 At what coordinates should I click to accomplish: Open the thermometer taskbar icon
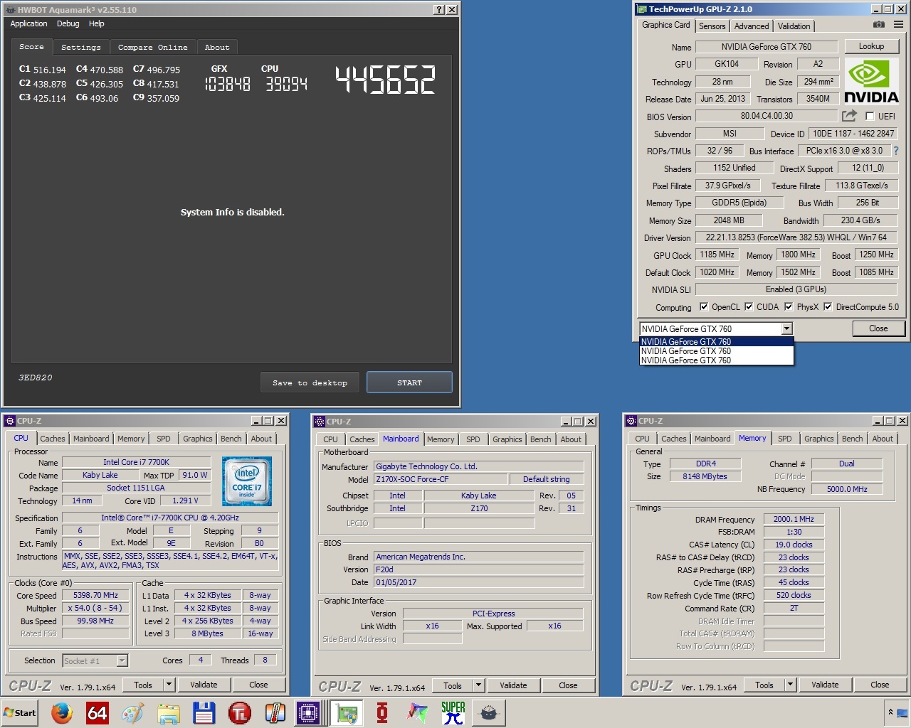[x=275, y=712]
